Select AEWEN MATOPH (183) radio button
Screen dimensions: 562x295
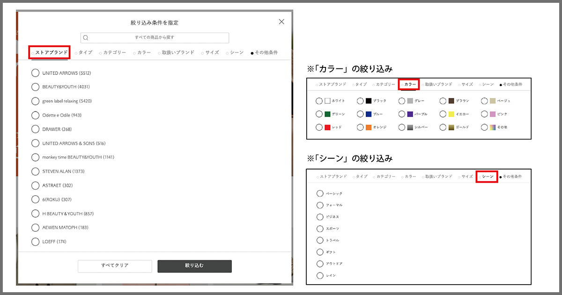click(35, 228)
